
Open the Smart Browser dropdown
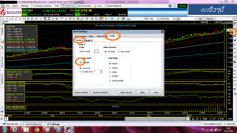tap(21, 124)
